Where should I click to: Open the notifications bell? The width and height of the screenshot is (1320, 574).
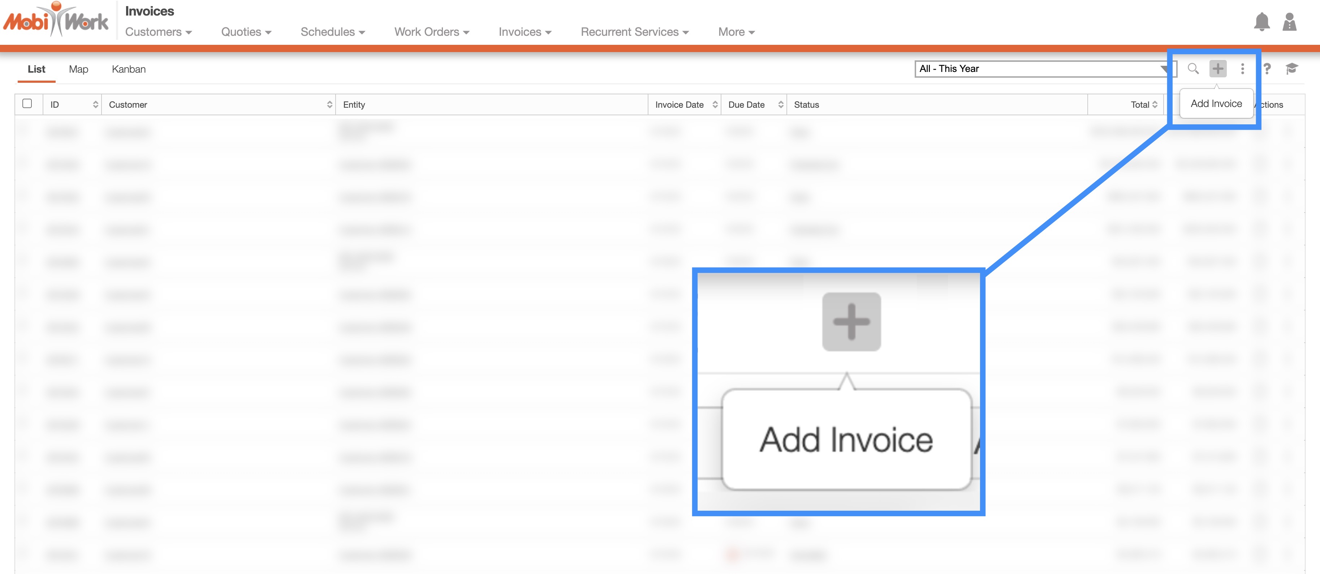tap(1261, 22)
